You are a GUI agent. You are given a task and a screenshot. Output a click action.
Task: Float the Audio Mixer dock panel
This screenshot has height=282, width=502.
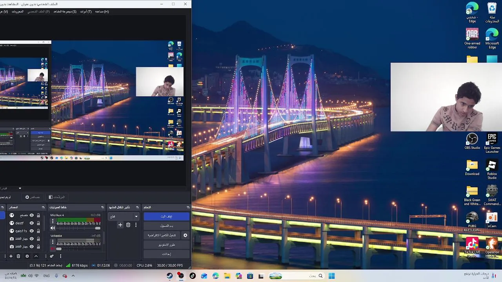102,207
